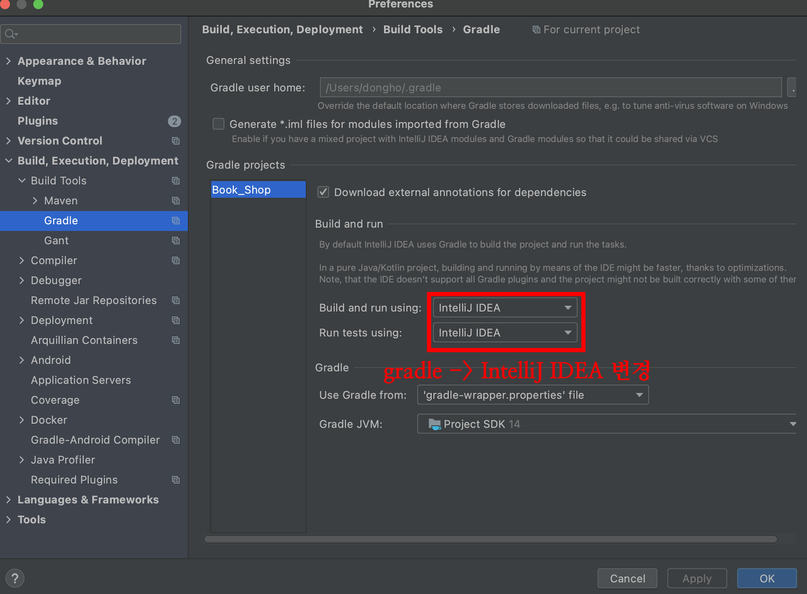This screenshot has width=807, height=594.
Task: Expand the Version Control section
Action: coord(8,141)
